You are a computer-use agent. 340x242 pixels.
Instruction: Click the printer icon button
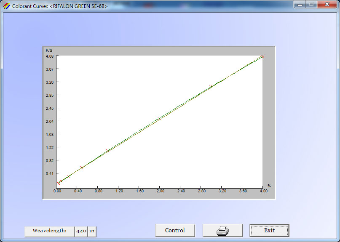click(222, 230)
